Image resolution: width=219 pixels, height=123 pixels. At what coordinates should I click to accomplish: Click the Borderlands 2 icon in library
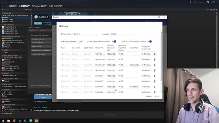[x=3, y=39]
